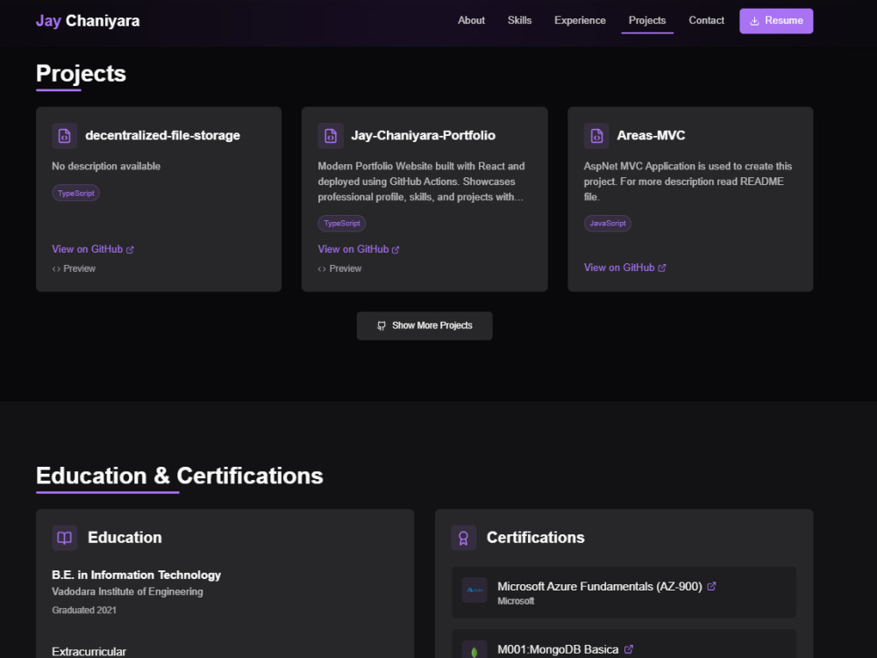Viewport: 877px width, 658px height.
Task: Click Jay-Chaniyara-Portfolio code file icon
Action: click(x=331, y=136)
